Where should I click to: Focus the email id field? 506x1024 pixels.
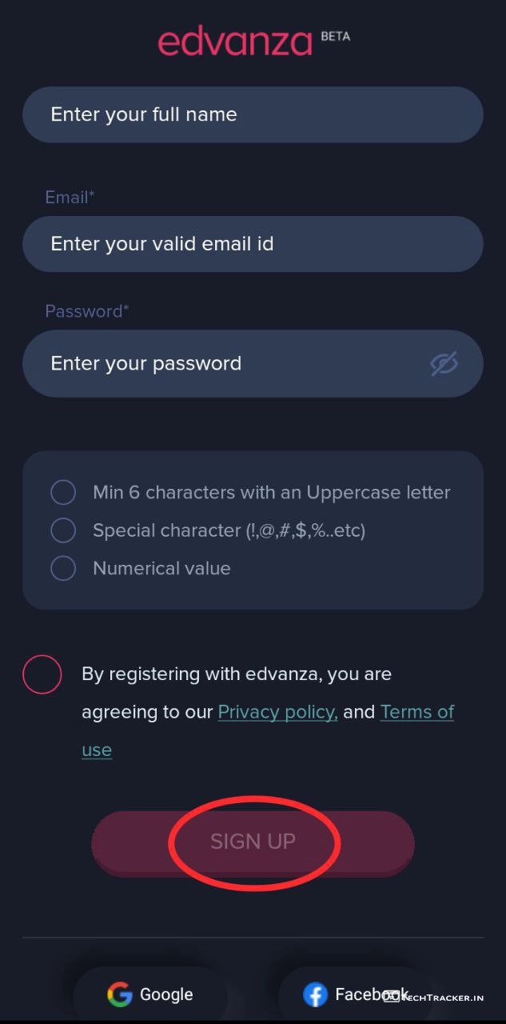pyautogui.click(x=253, y=244)
